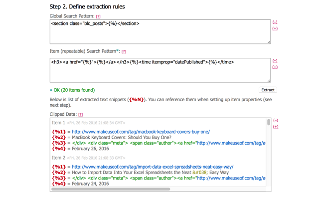Focus the Item Search Pattern text area
The height and width of the screenshot is (197, 319).
click(160, 70)
